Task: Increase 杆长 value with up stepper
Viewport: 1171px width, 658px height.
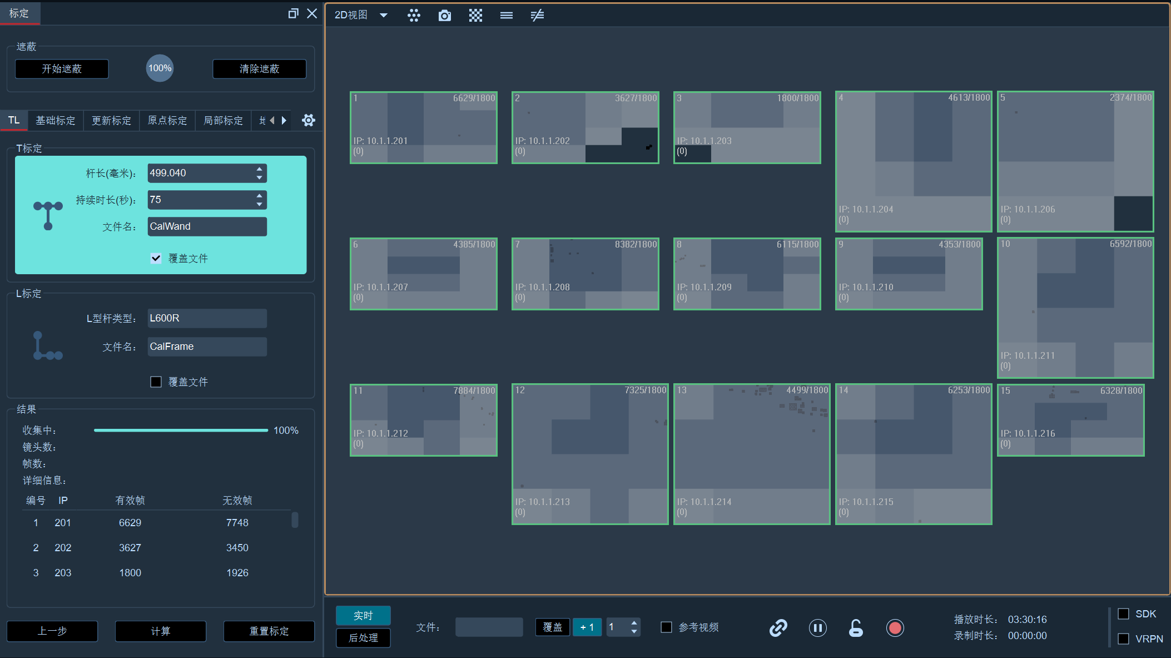Action: click(259, 169)
